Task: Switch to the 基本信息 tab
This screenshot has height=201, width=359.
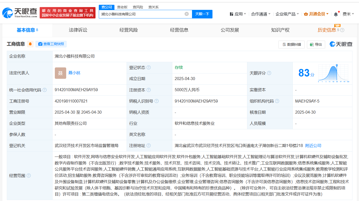Action: (x=27, y=30)
